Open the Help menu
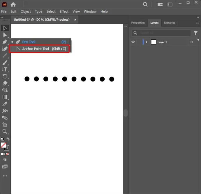 tap(104, 12)
